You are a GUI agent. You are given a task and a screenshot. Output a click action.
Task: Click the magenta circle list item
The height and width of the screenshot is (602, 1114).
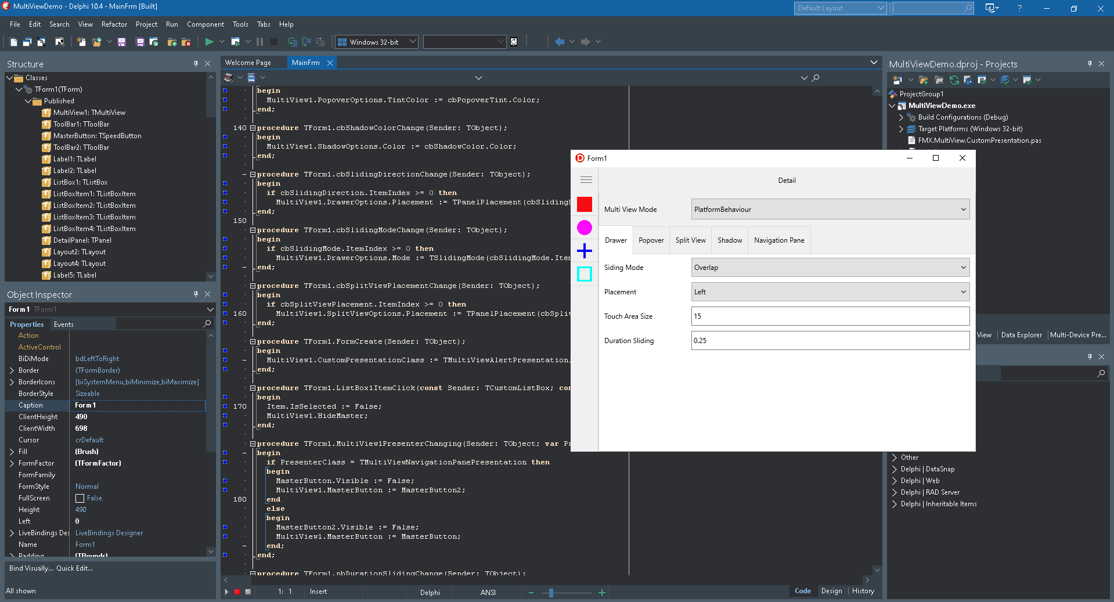click(x=585, y=228)
